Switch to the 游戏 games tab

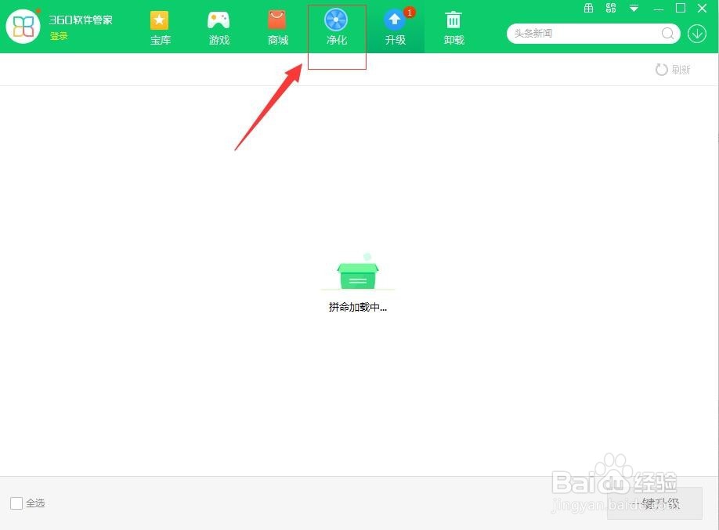(x=219, y=28)
